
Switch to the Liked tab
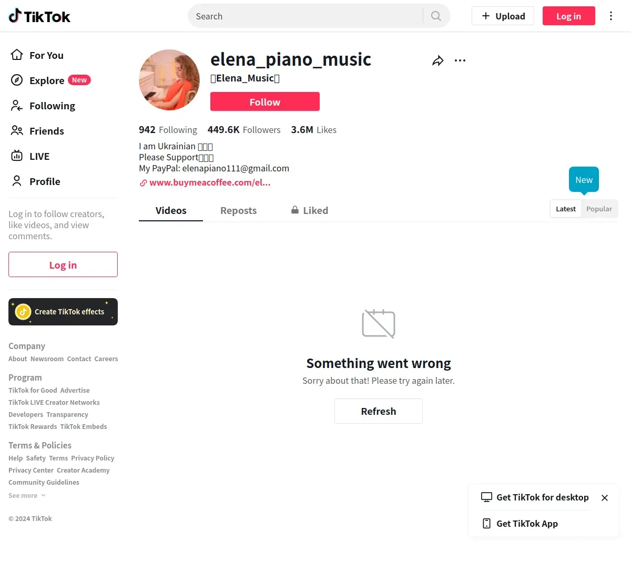tap(310, 211)
